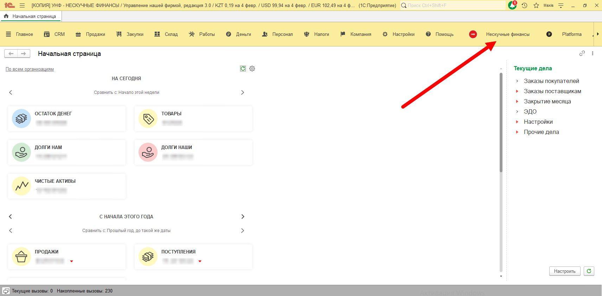The width and height of the screenshot is (602, 296).
Task: Open the history clock icon
Action: pyautogui.click(x=524, y=6)
